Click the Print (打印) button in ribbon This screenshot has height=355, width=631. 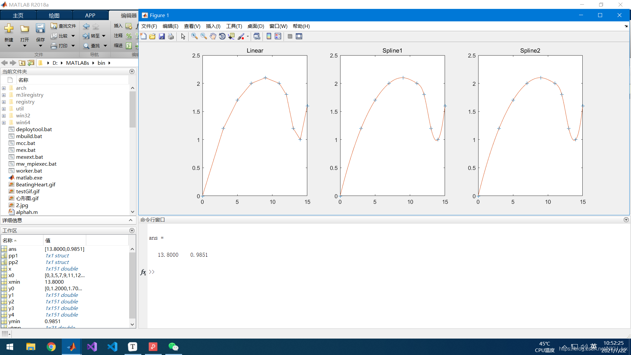(59, 46)
